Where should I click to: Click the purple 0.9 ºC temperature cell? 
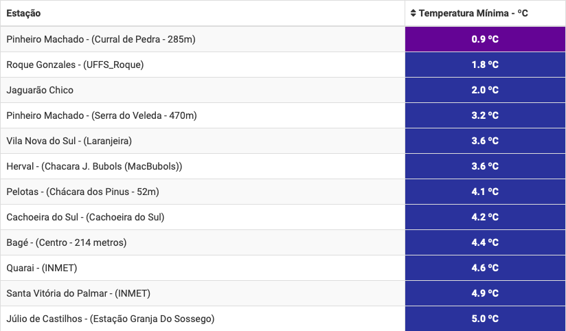[x=485, y=39]
